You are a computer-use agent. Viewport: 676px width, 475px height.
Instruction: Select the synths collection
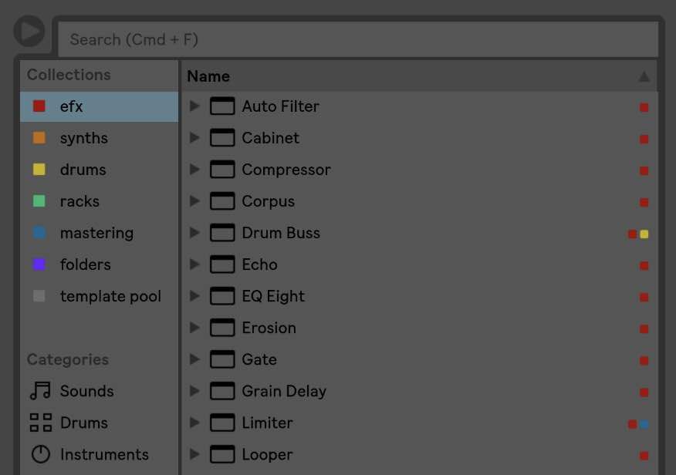[99, 138]
